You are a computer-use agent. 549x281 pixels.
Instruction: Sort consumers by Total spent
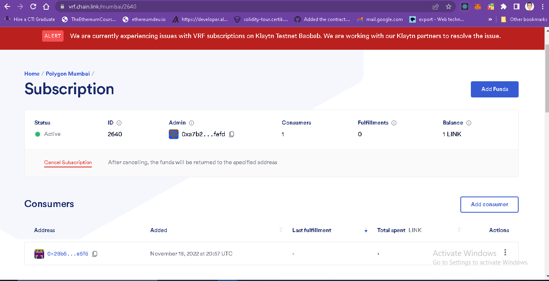(x=459, y=230)
